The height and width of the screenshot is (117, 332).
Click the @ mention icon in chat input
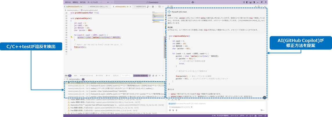pos(170,110)
